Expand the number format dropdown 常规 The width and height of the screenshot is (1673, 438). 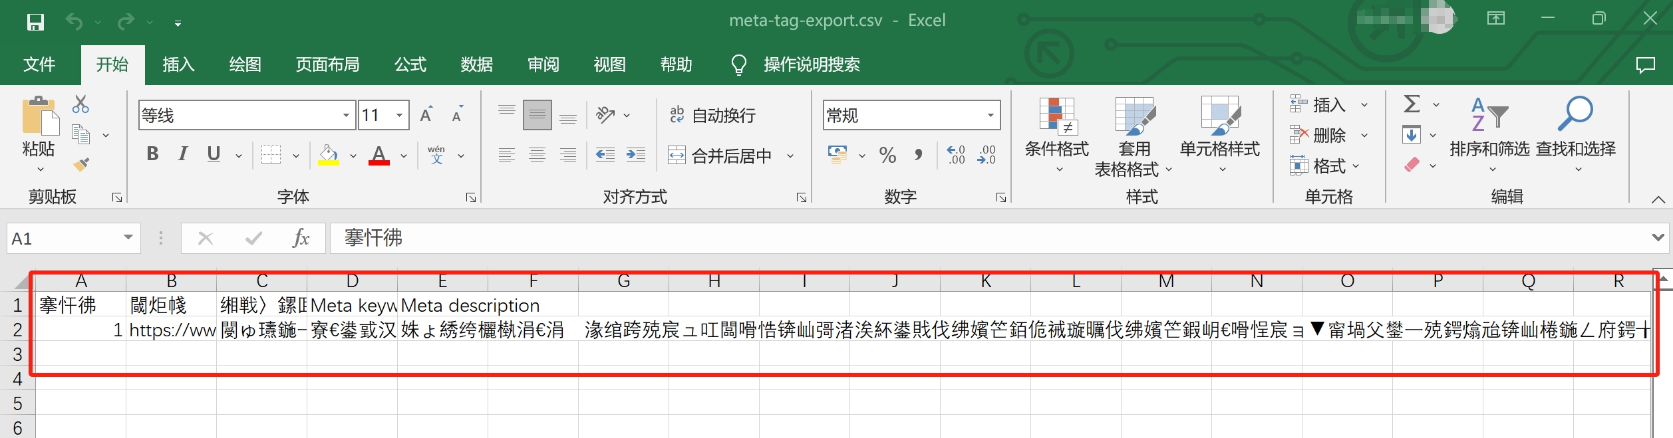[990, 116]
